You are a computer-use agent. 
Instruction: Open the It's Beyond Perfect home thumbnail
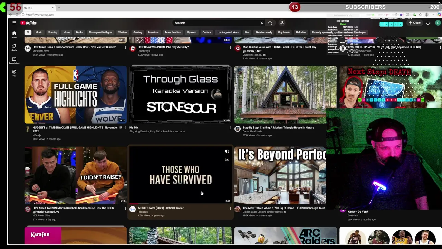[x=280, y=175]
